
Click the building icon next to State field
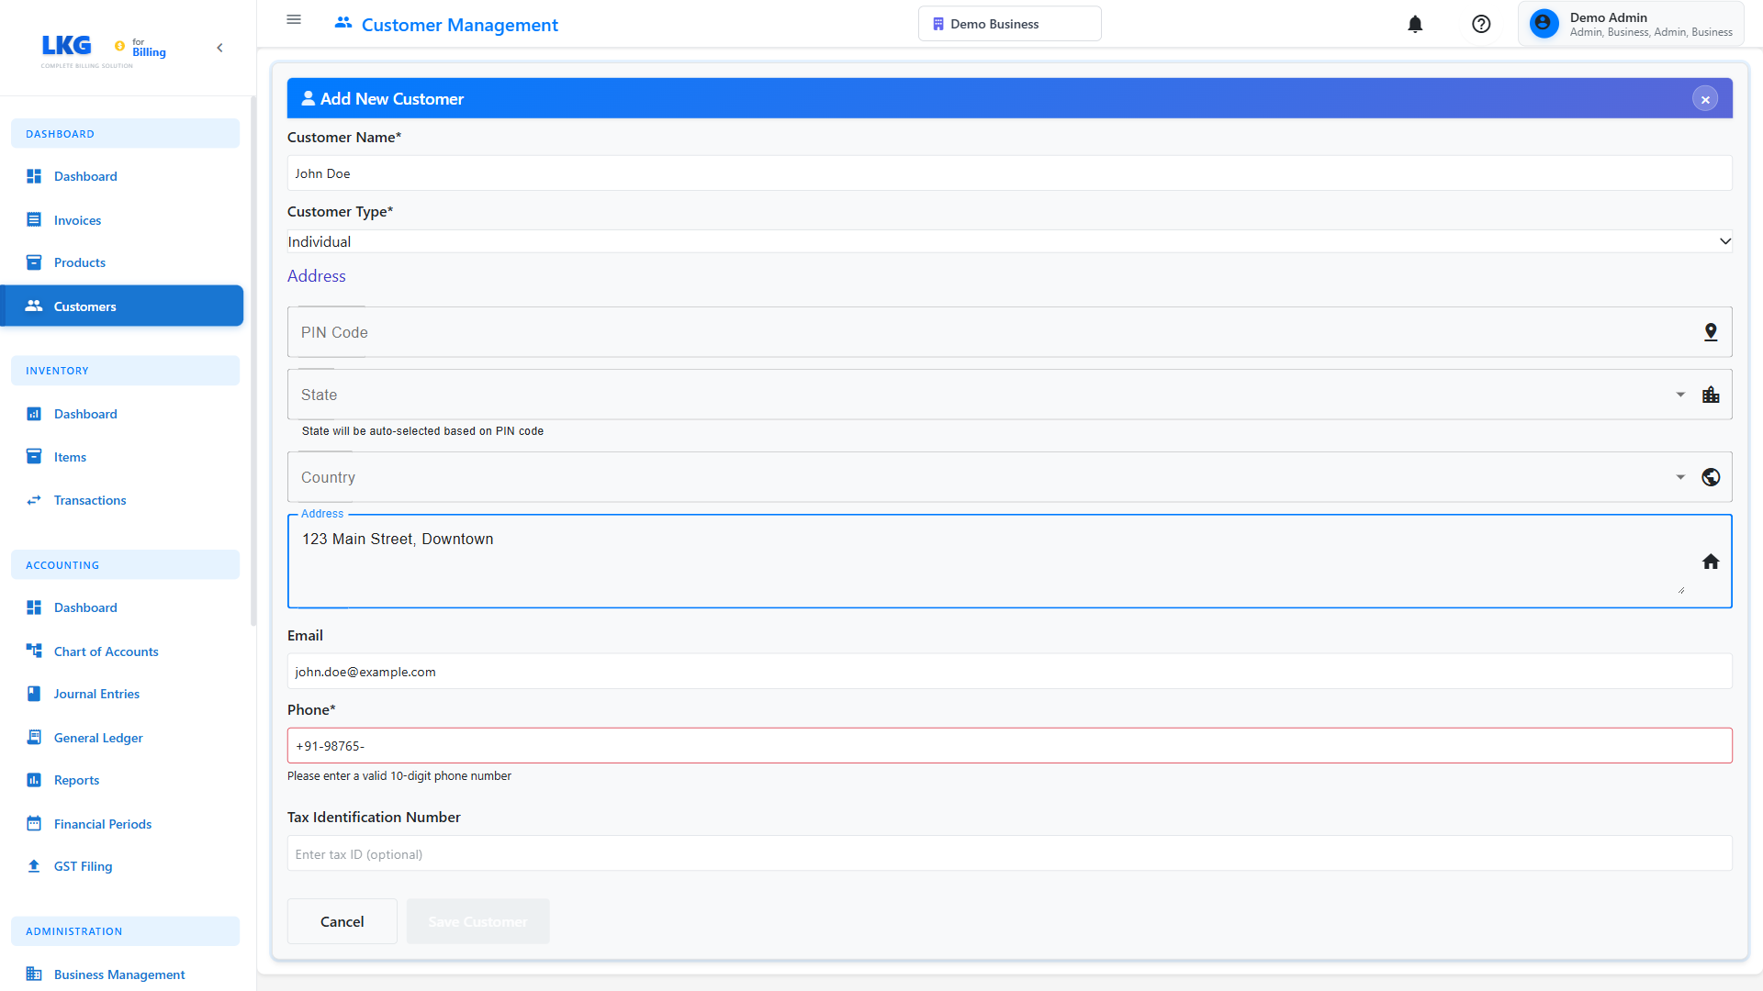[x=1711, y=395]
